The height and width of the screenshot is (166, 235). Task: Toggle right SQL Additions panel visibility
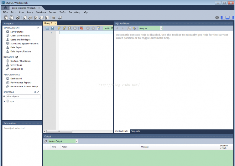(x=232, y=18)
